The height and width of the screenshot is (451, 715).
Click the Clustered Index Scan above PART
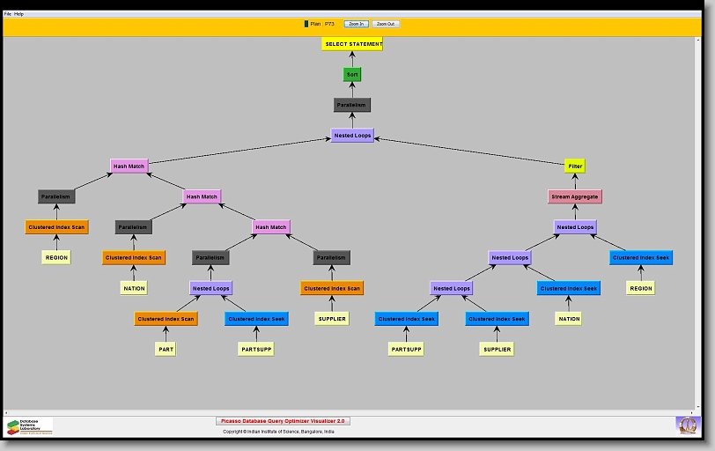166,319
